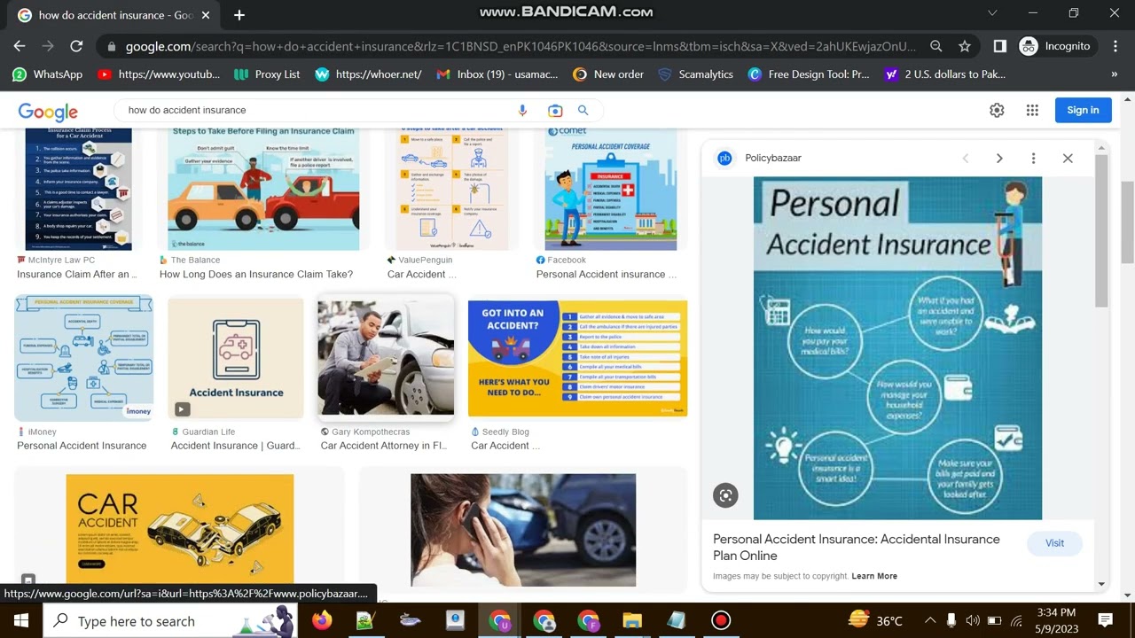This screenshot has height=638, width=1135.
Task: Open the New order bookmark
Action: (x=608, y=74)
